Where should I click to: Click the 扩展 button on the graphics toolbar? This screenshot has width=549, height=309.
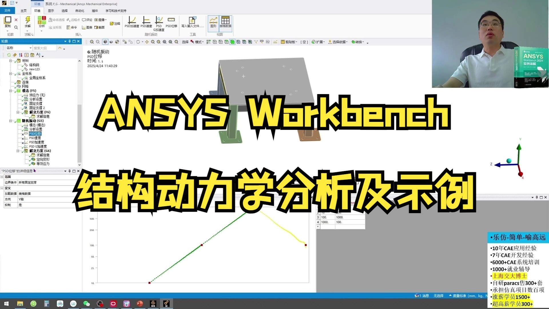pos(318,42)
